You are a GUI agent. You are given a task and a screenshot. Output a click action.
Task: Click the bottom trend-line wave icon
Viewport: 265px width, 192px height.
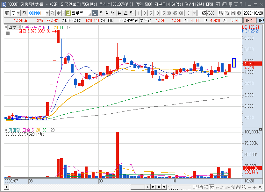[217, 187]
